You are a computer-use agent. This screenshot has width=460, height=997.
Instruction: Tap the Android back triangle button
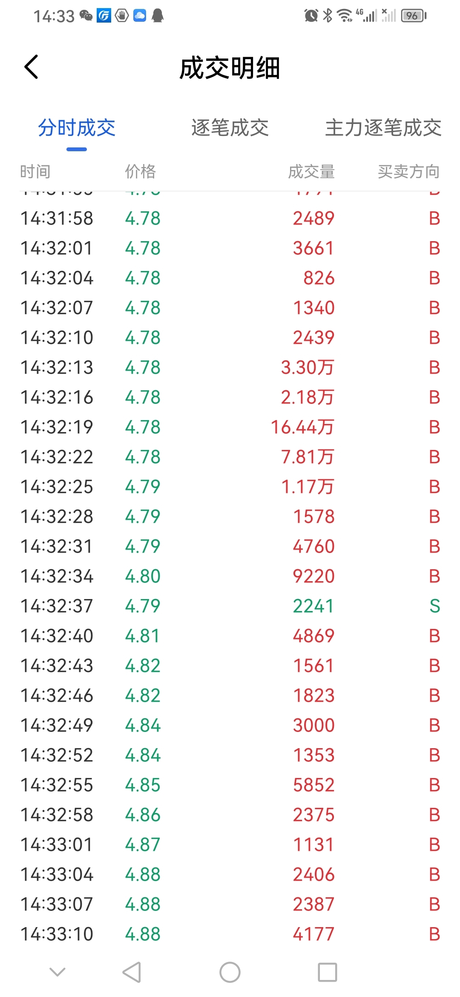point(132,972)
